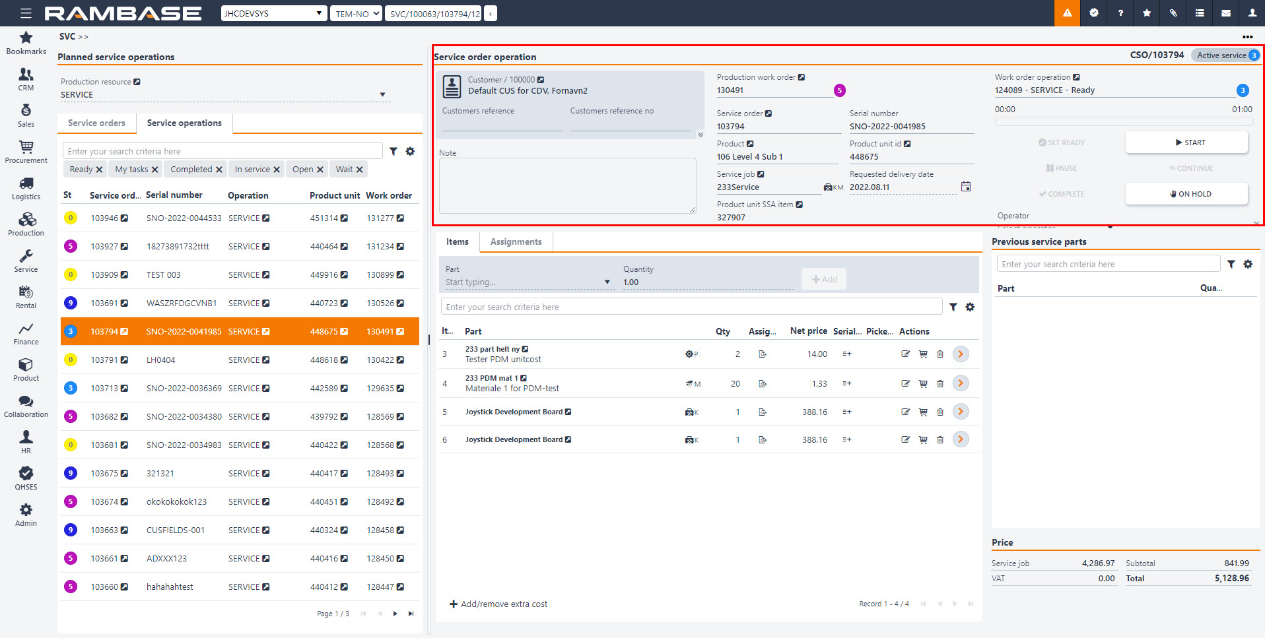1265x638 pixels.
Task: Click Add/remove extra cost link
Action: [498, 604]
